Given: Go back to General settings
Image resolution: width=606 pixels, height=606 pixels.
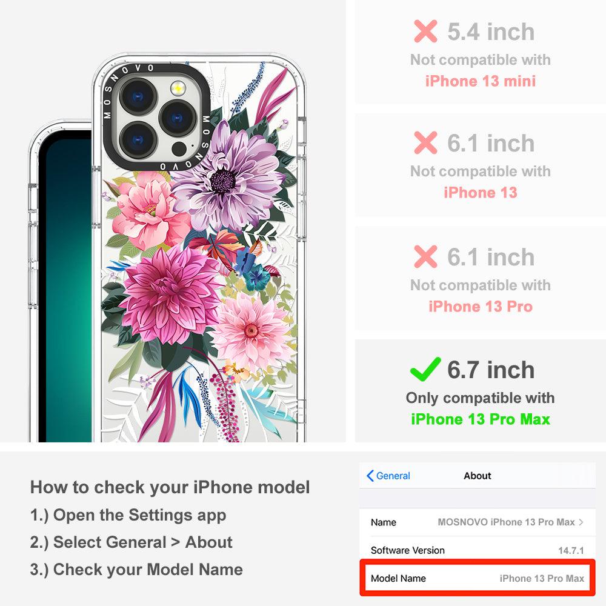Looking at the screenshot, I should (x=388, y=476).
